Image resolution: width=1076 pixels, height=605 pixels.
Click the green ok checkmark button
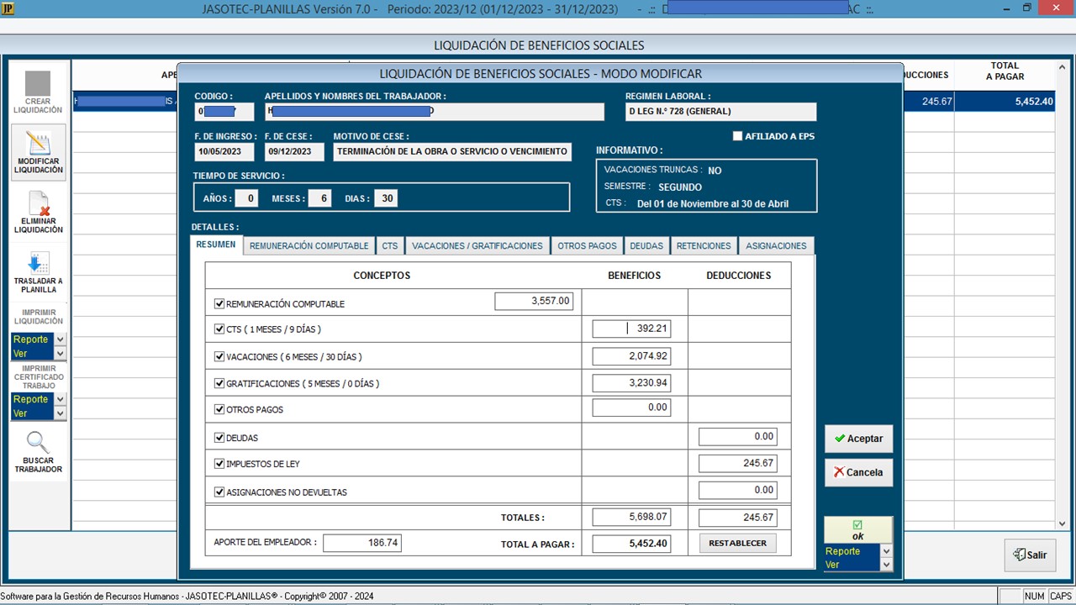pos(858,530)
